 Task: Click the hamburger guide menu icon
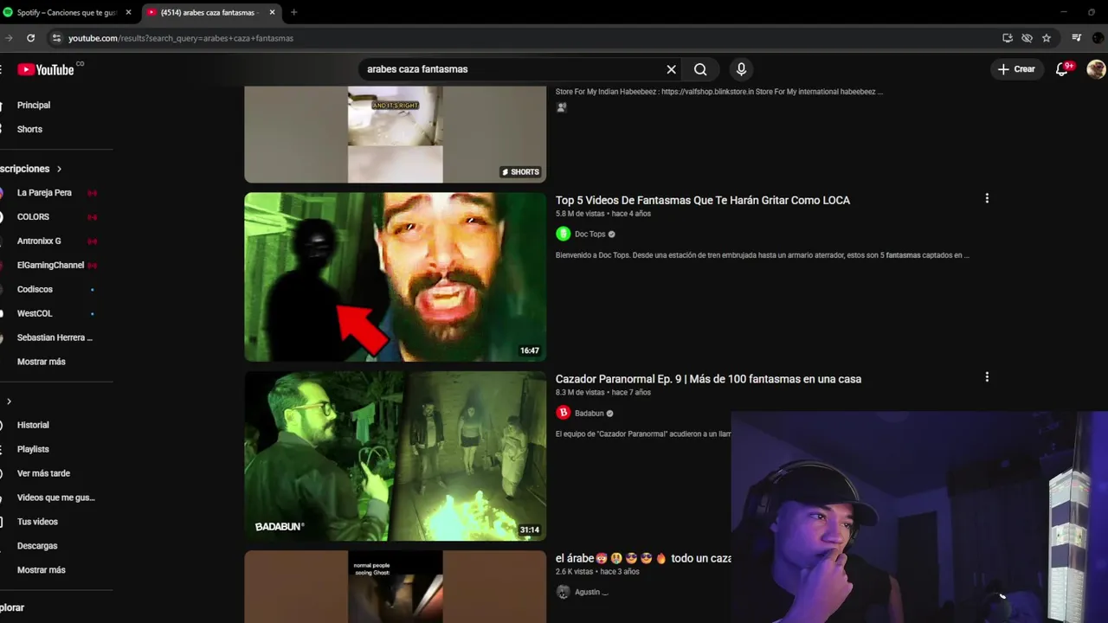[3, 69]
